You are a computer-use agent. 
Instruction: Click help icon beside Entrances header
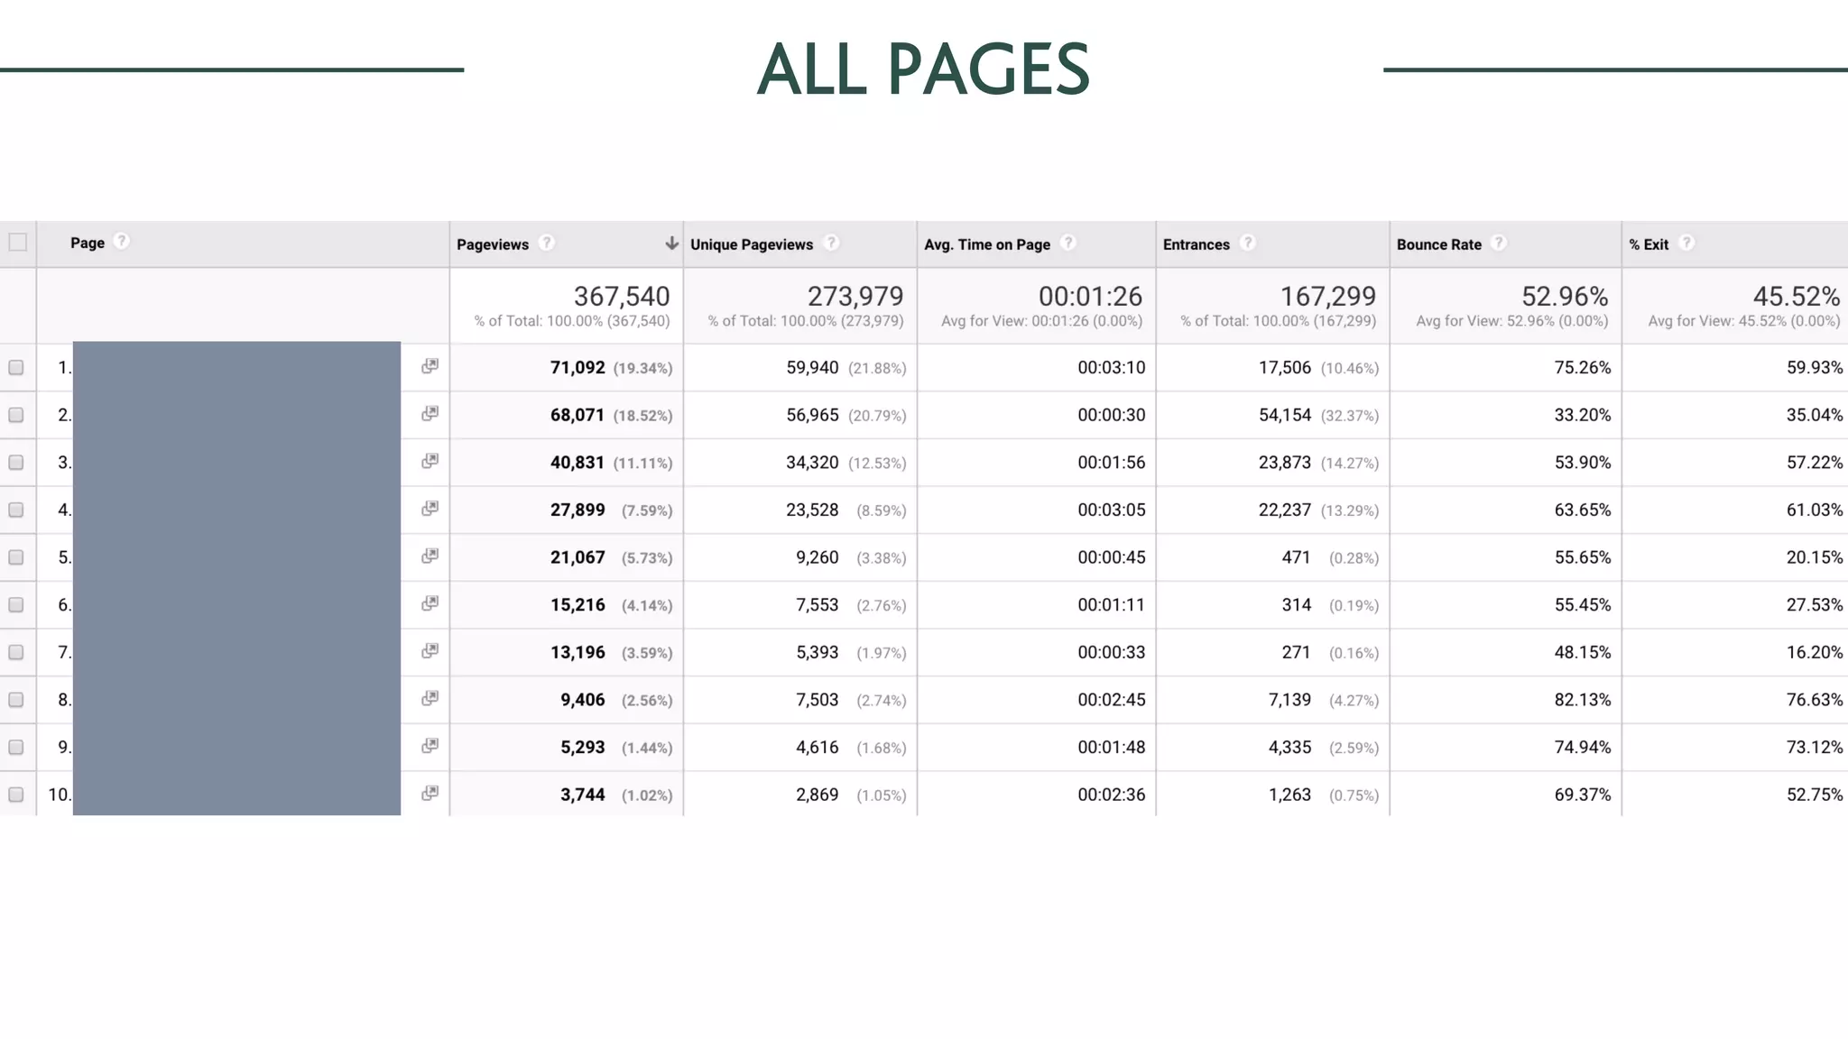(x=1247, y=243)
